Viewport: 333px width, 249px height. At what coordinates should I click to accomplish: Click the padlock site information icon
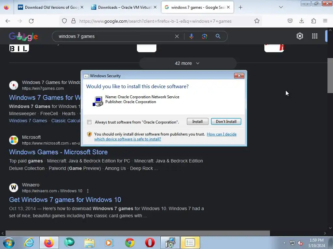pos(73,21)
